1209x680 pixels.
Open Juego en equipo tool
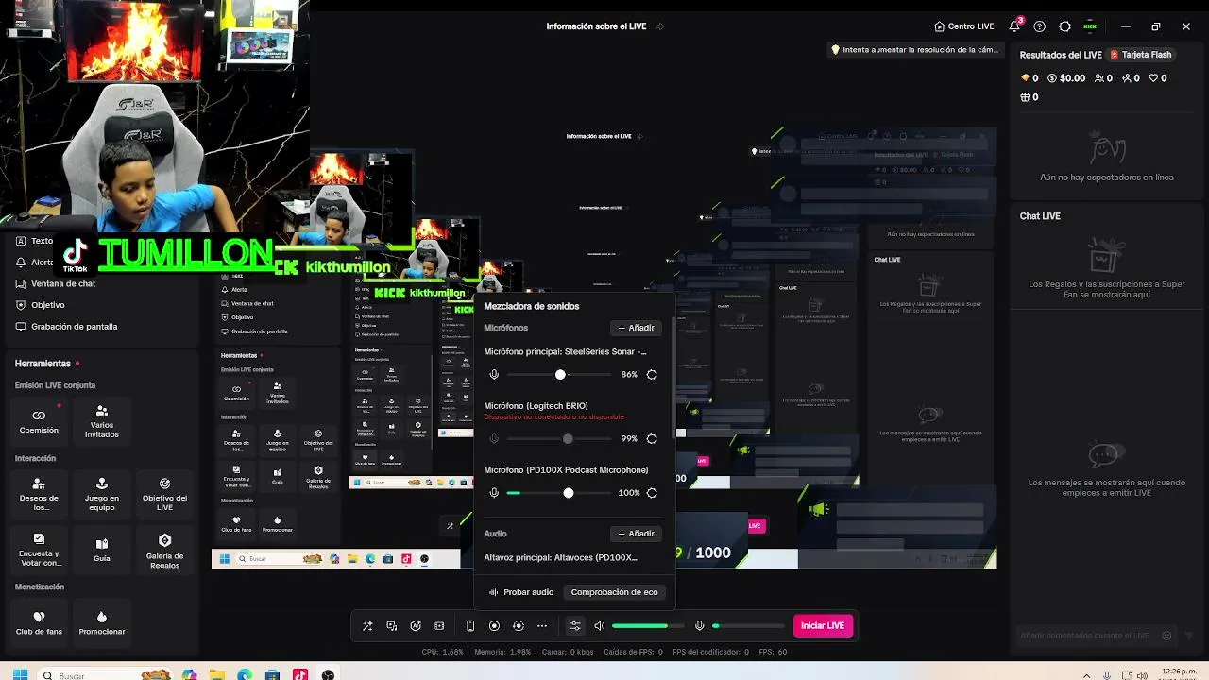102,494
